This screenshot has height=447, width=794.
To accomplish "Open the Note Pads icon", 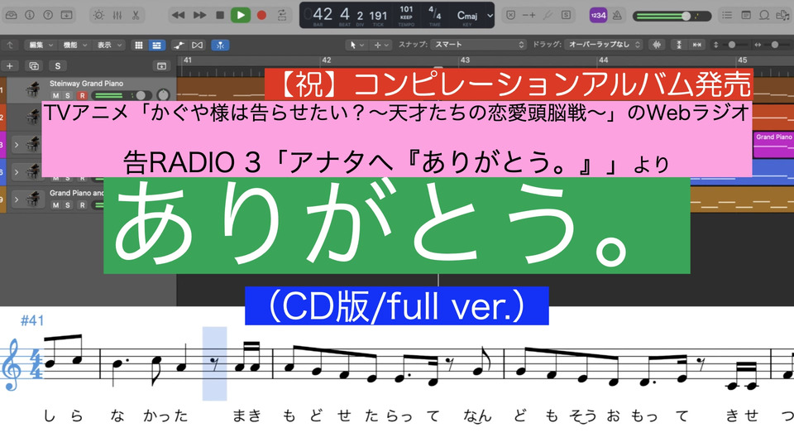I will click(745, 15).
